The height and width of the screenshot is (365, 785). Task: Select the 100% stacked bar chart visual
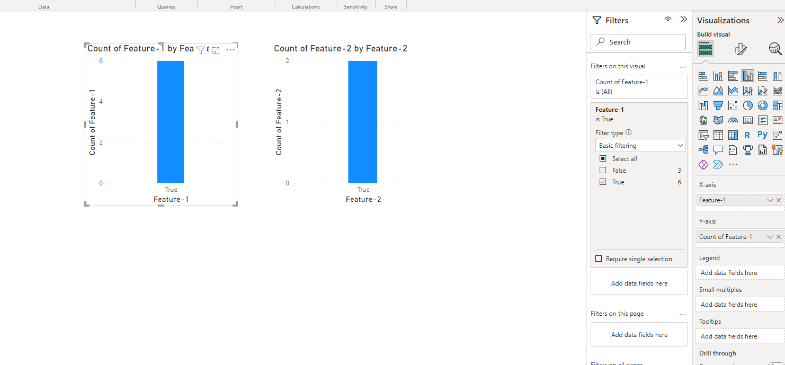click(763, 76)
